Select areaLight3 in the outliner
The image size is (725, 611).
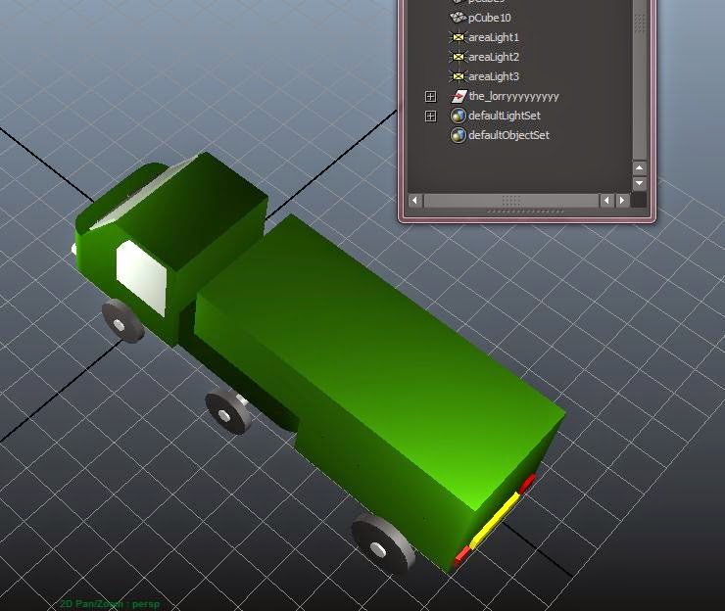click(x=494, y=76)
